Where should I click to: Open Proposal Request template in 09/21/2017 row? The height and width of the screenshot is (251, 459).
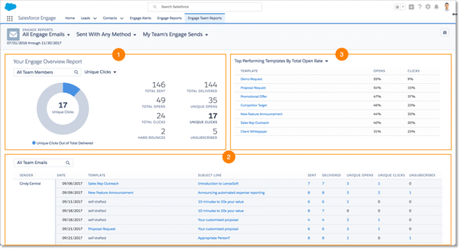(x=102, y=229)
